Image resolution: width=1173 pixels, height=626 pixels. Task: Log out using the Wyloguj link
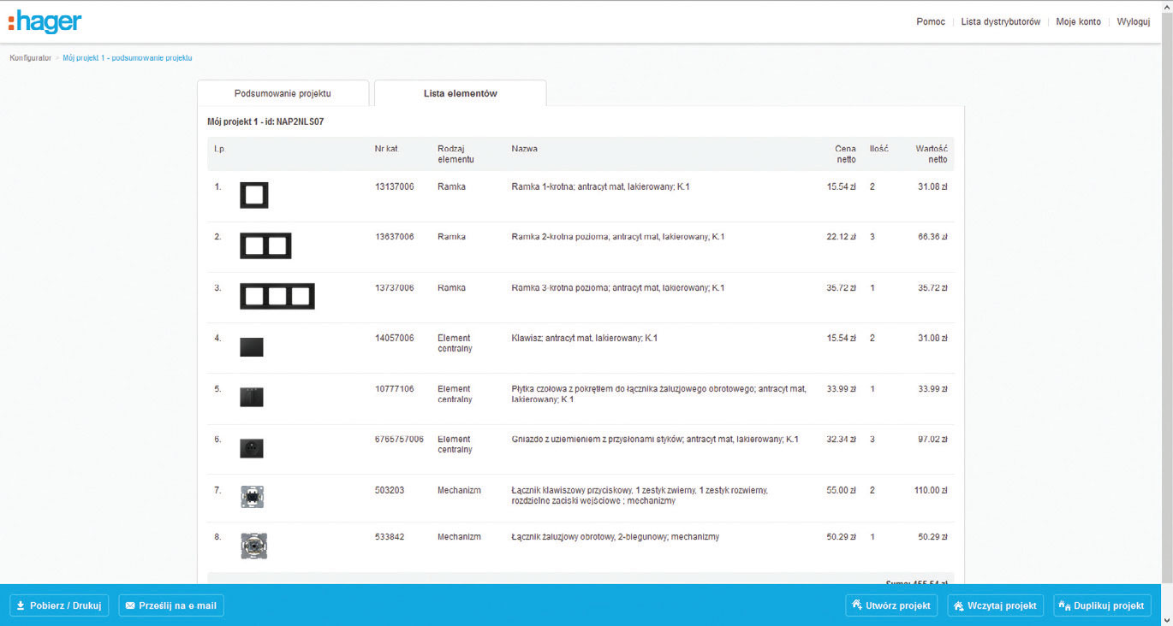click(x=1133, y=21)
